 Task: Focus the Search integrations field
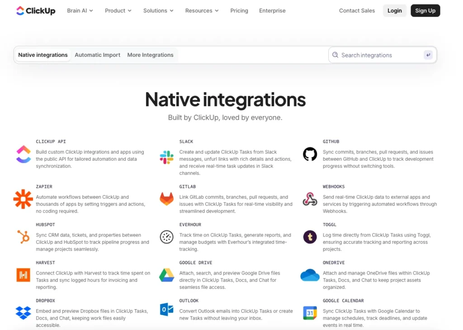[378, 55]
